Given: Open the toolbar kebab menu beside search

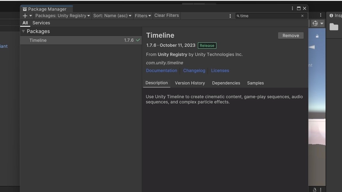Looking at the screenshot, I should [230, 16].
